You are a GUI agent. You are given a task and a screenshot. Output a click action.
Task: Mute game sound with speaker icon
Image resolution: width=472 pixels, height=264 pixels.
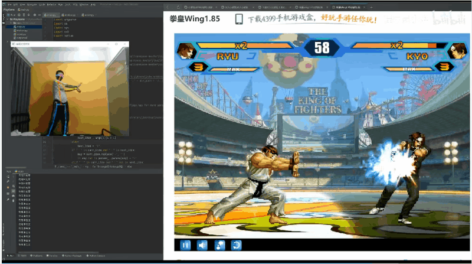click(x=202, y=245)
